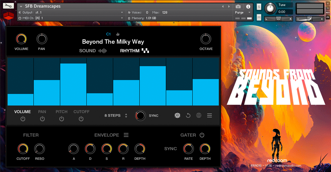Click the tallest third step bar
Viewport: 331px width, 172px height.
(x=73, y=84)
